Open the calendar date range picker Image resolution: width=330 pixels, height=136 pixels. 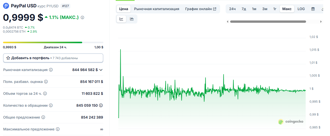tap(313, 9)
